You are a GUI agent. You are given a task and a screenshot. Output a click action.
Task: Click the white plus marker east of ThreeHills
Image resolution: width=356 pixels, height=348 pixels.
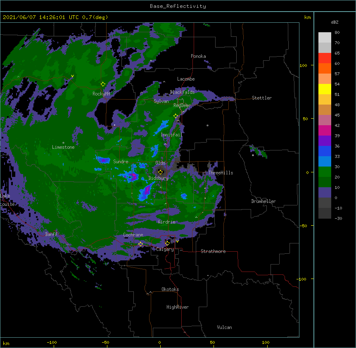tap(253, 155)
